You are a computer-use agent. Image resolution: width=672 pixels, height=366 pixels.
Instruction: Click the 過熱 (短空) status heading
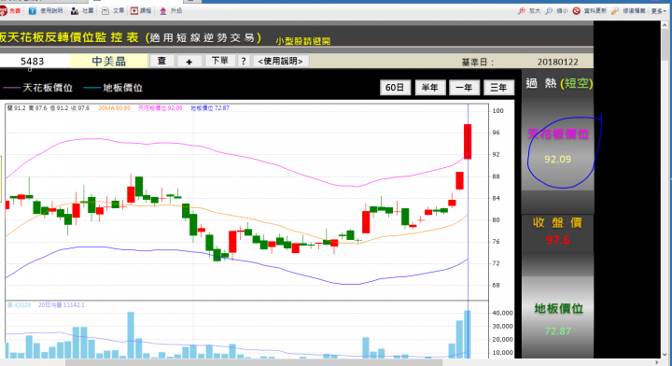(x=559, y=83)
